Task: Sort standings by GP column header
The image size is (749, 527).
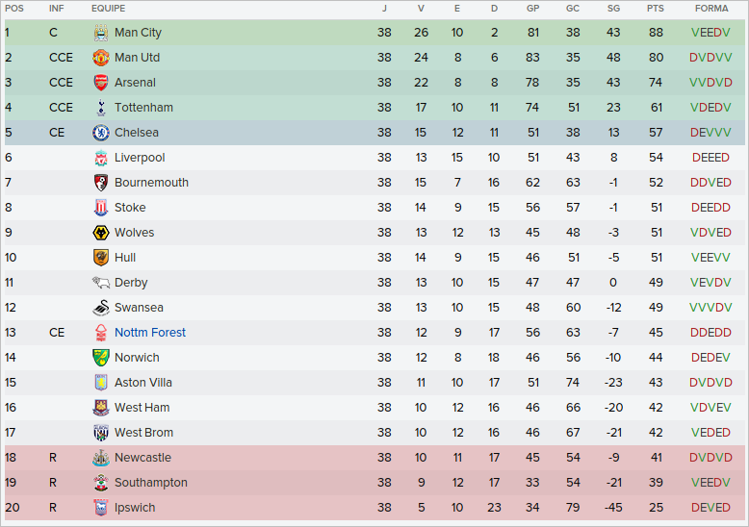Action: pyautogui.click(x=533, y=8)
